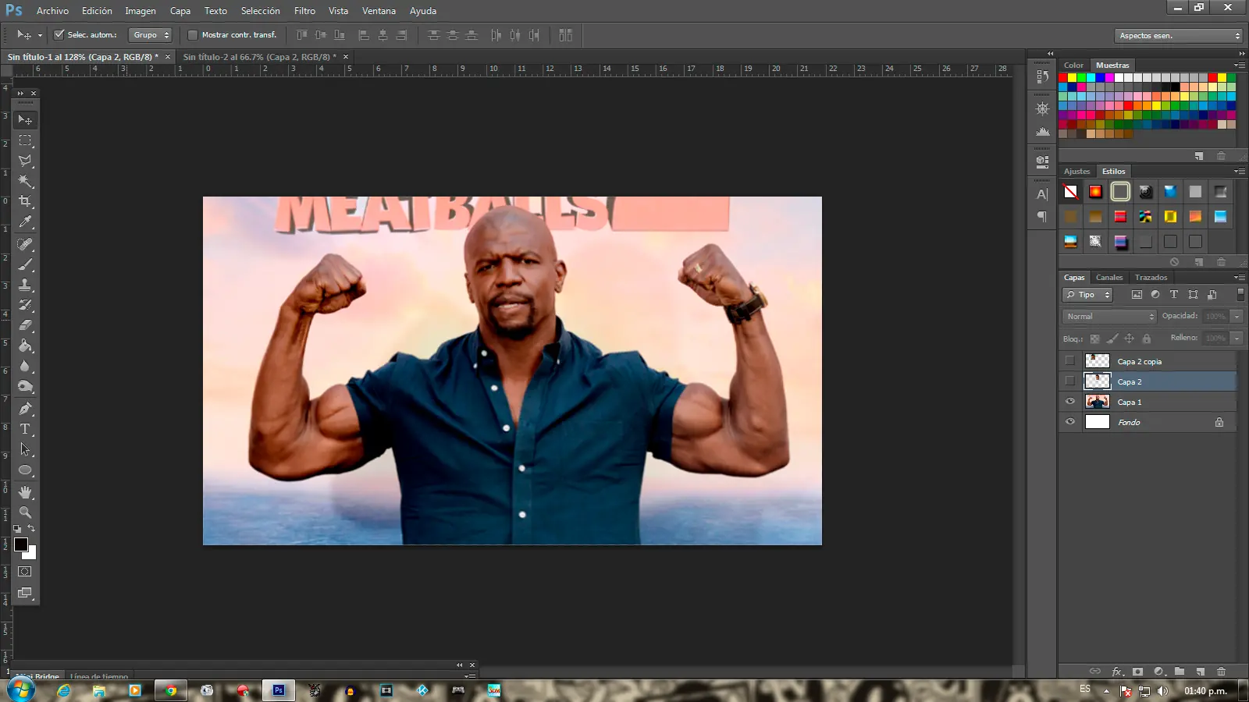Open the Paragraph panel icon
The image size is (1249, 702).
1042,217
